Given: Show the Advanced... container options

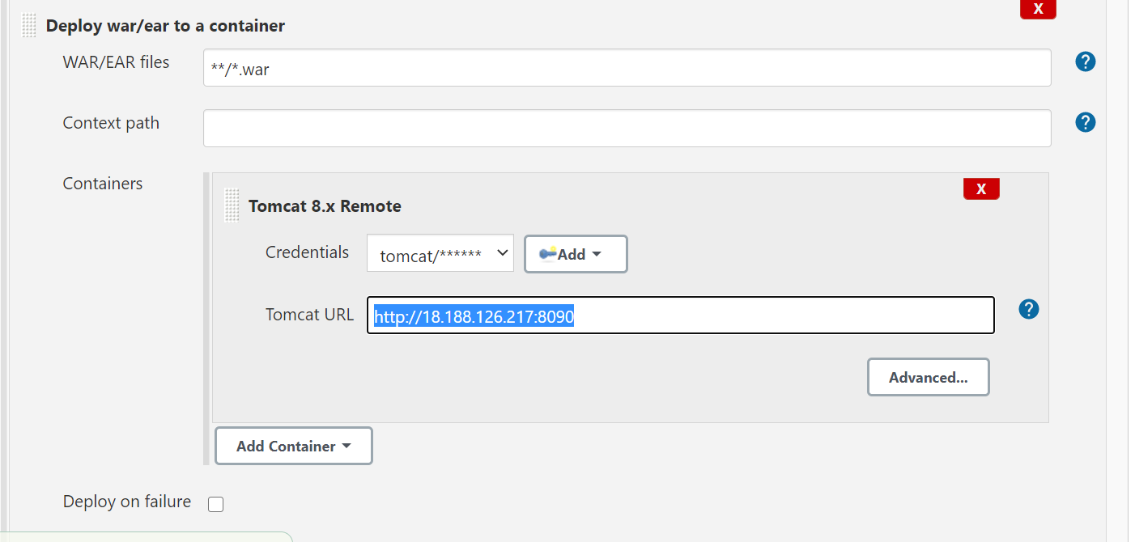Looking at the screenshot, I should tap(929, 377).
